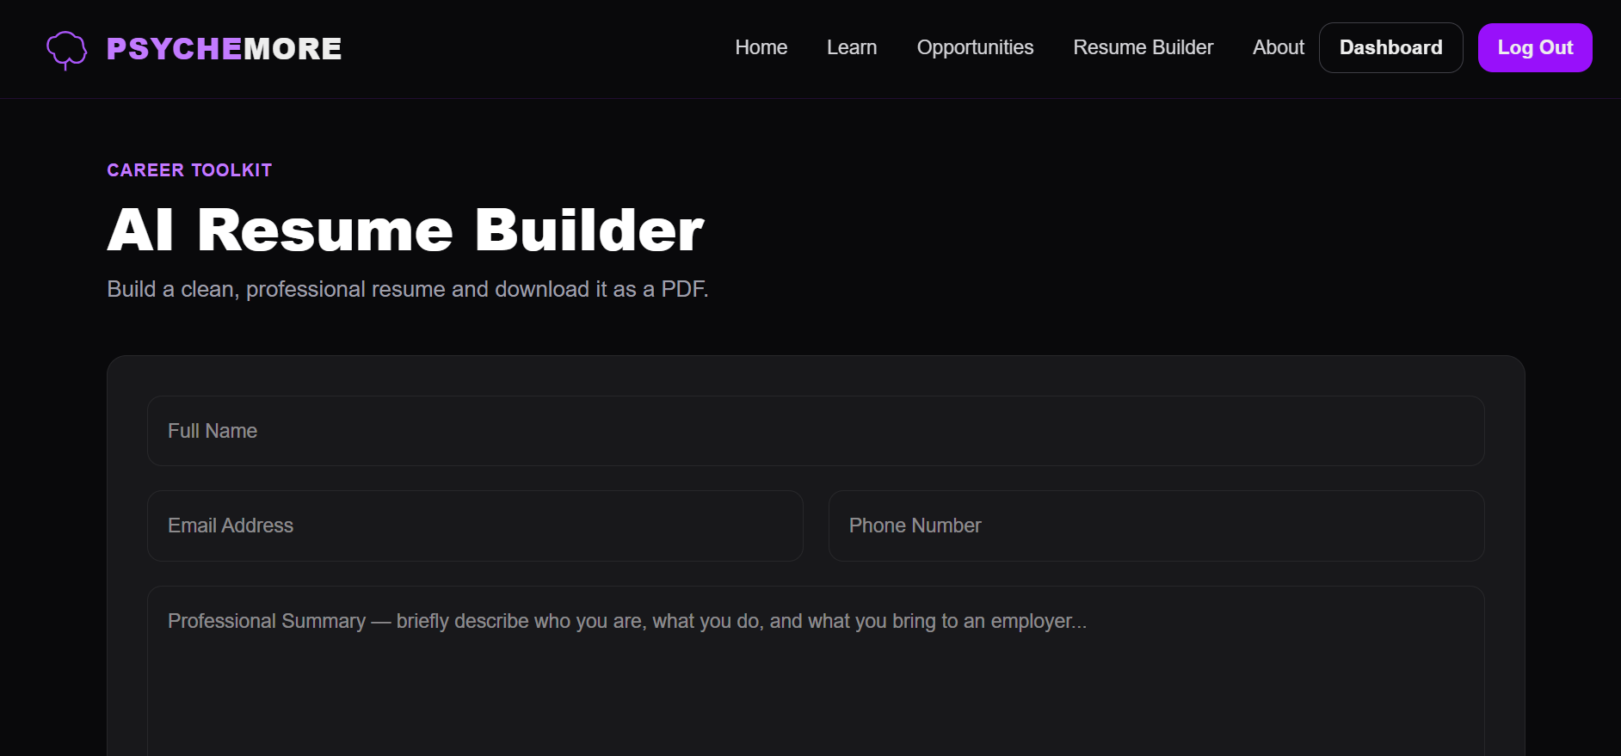The width and height of the screenshot is (1621, 756).
Task: Focus the Full Name field
Action: [816, 431]
